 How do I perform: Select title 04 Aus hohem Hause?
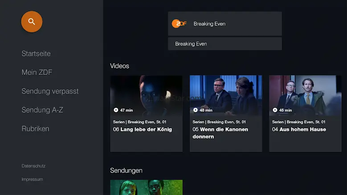click(x=299, y=130)
